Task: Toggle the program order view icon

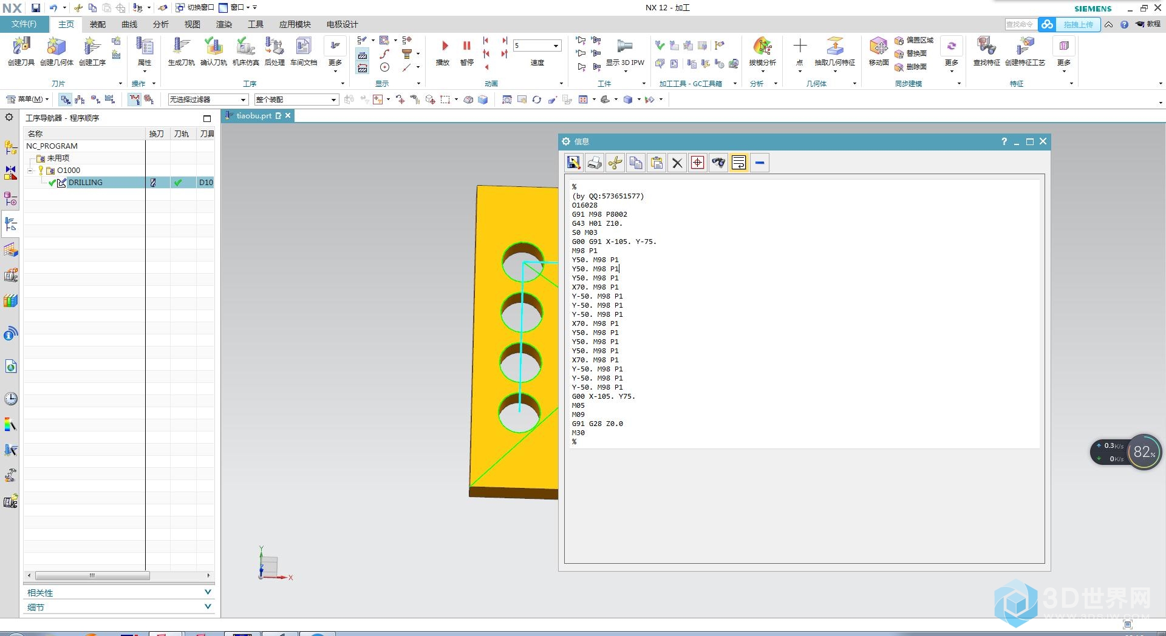Action: coord(66,100)
